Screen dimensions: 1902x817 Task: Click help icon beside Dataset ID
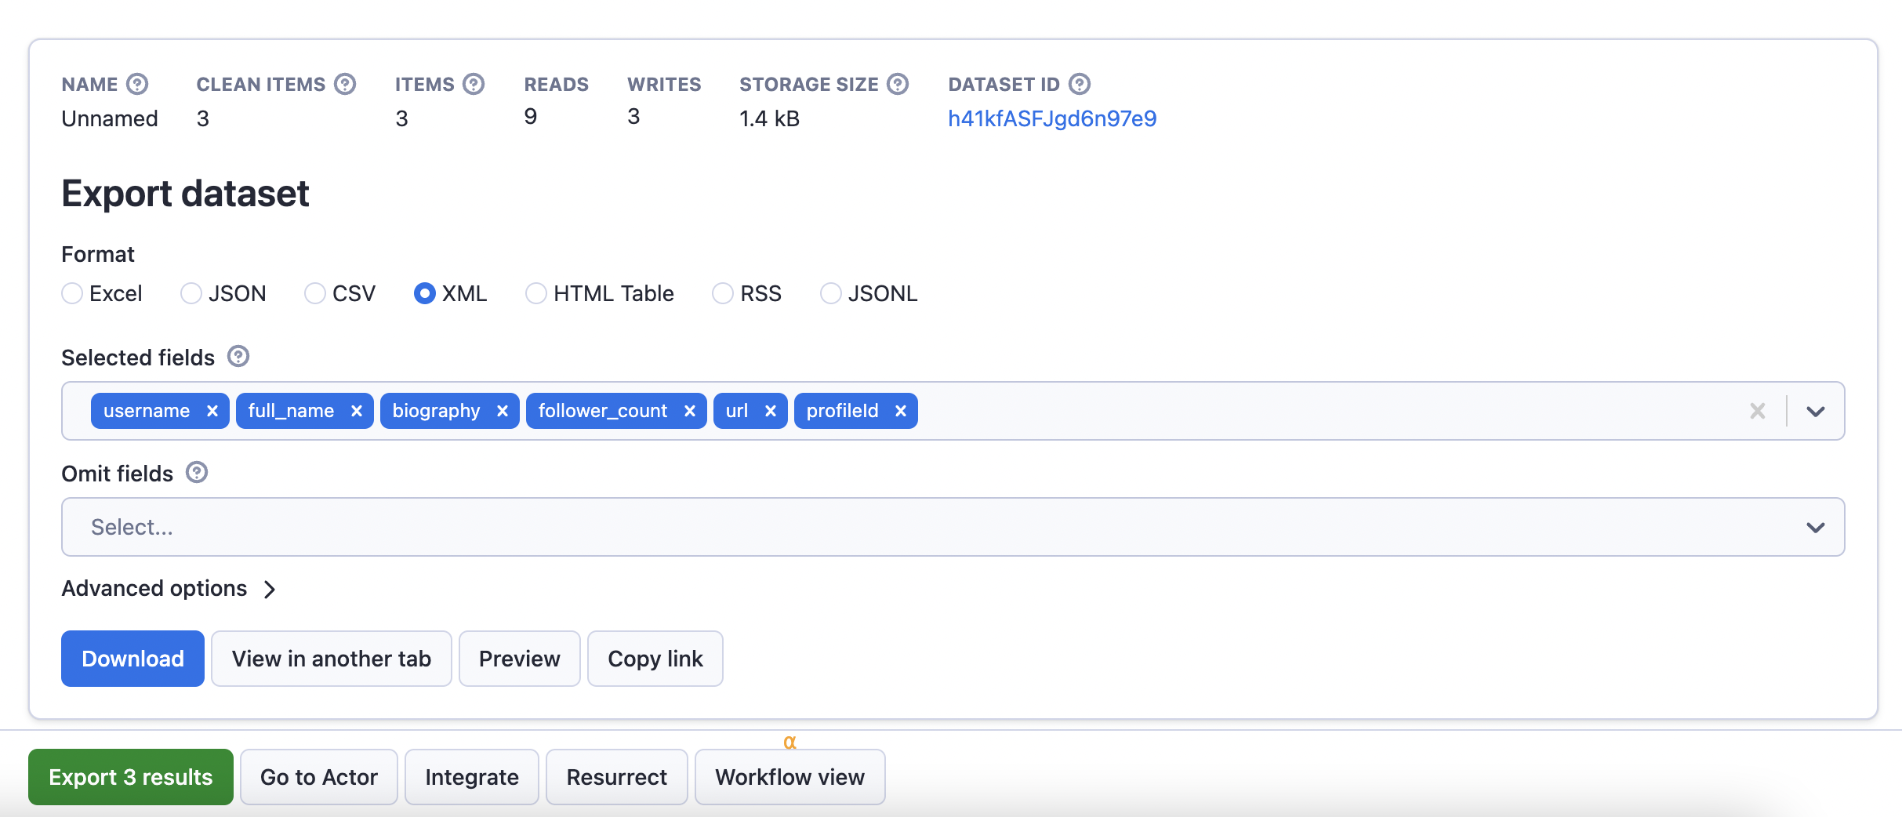pyautogui.click(x=1080, y=84)
